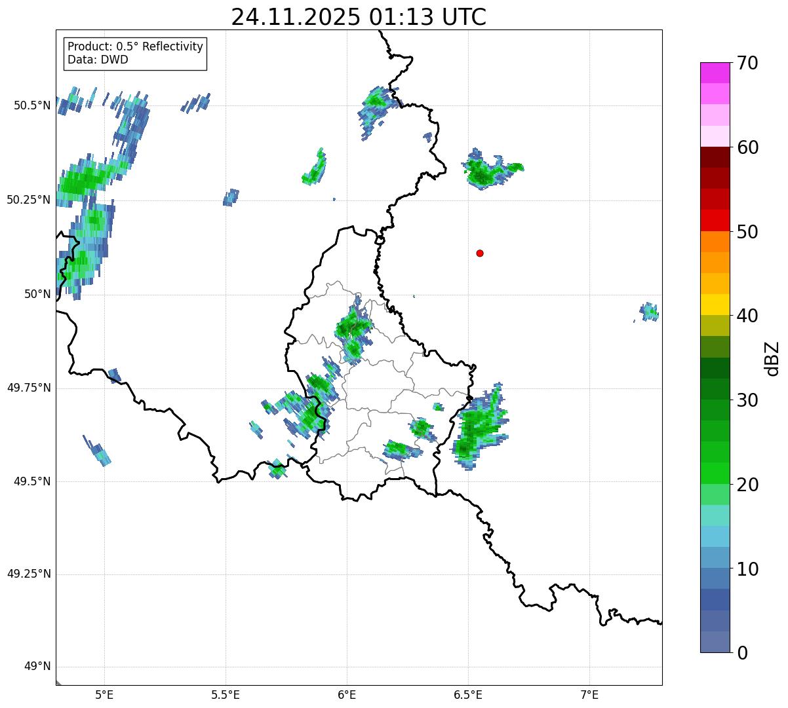Click the bright red 50 dBZ colorbar segment
The image size is (788, 708).
pos(715,220)
